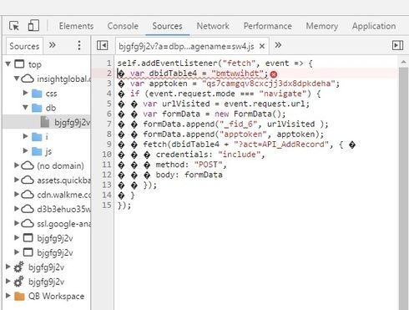This screenshot has height=310, width=409.
Task: Click the insightglobal cloud icon
Action: pos(28,79)
